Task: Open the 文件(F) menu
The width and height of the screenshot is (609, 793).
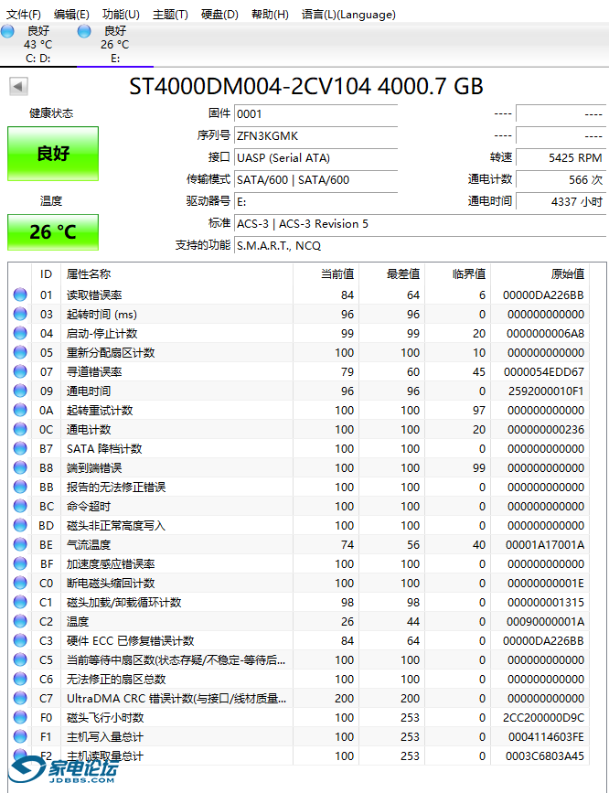Action: coord(23,15)
